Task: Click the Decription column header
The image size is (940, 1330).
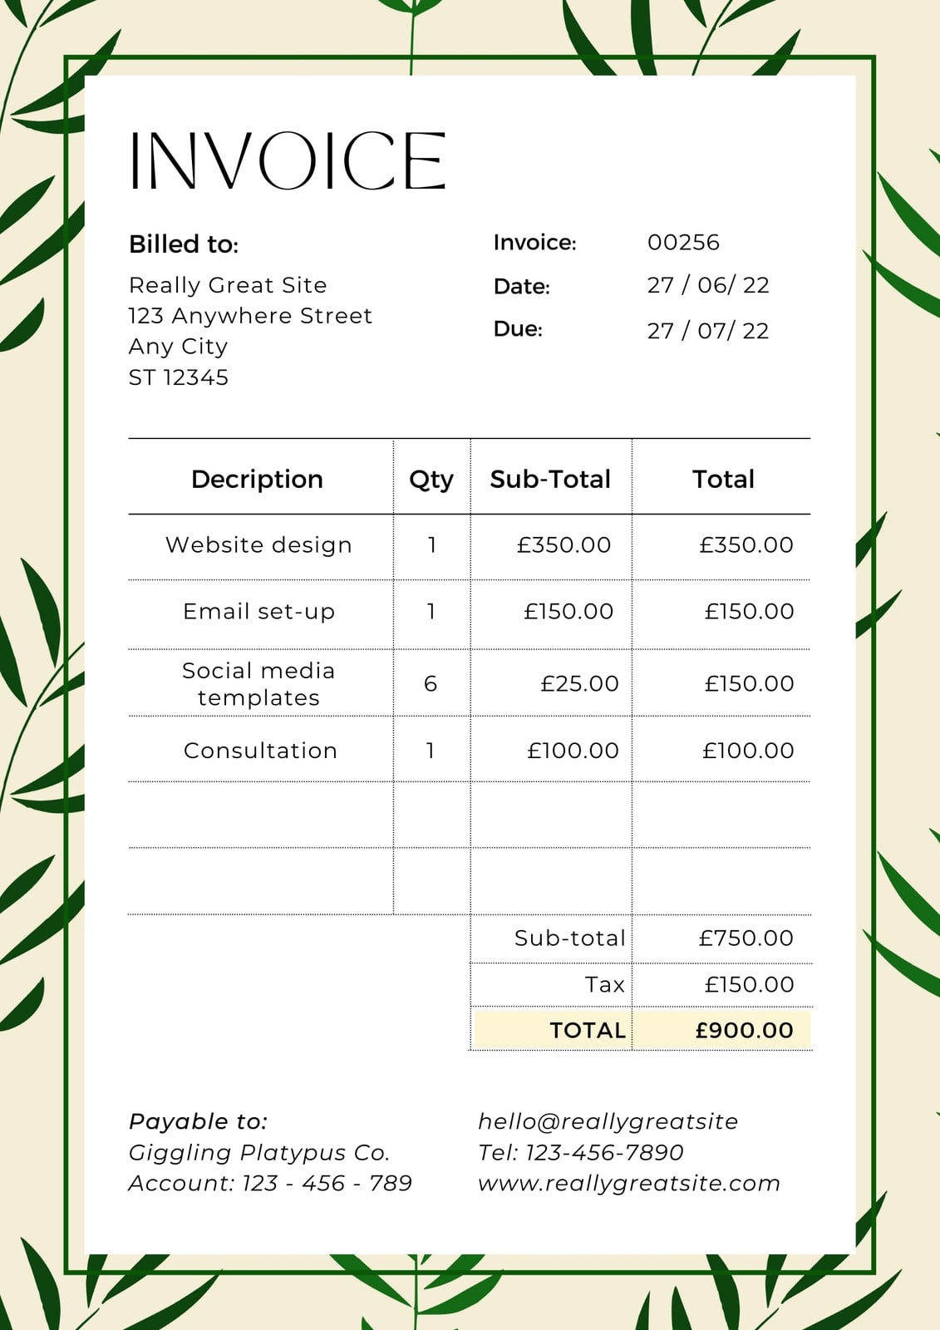Action: [257, 480]
